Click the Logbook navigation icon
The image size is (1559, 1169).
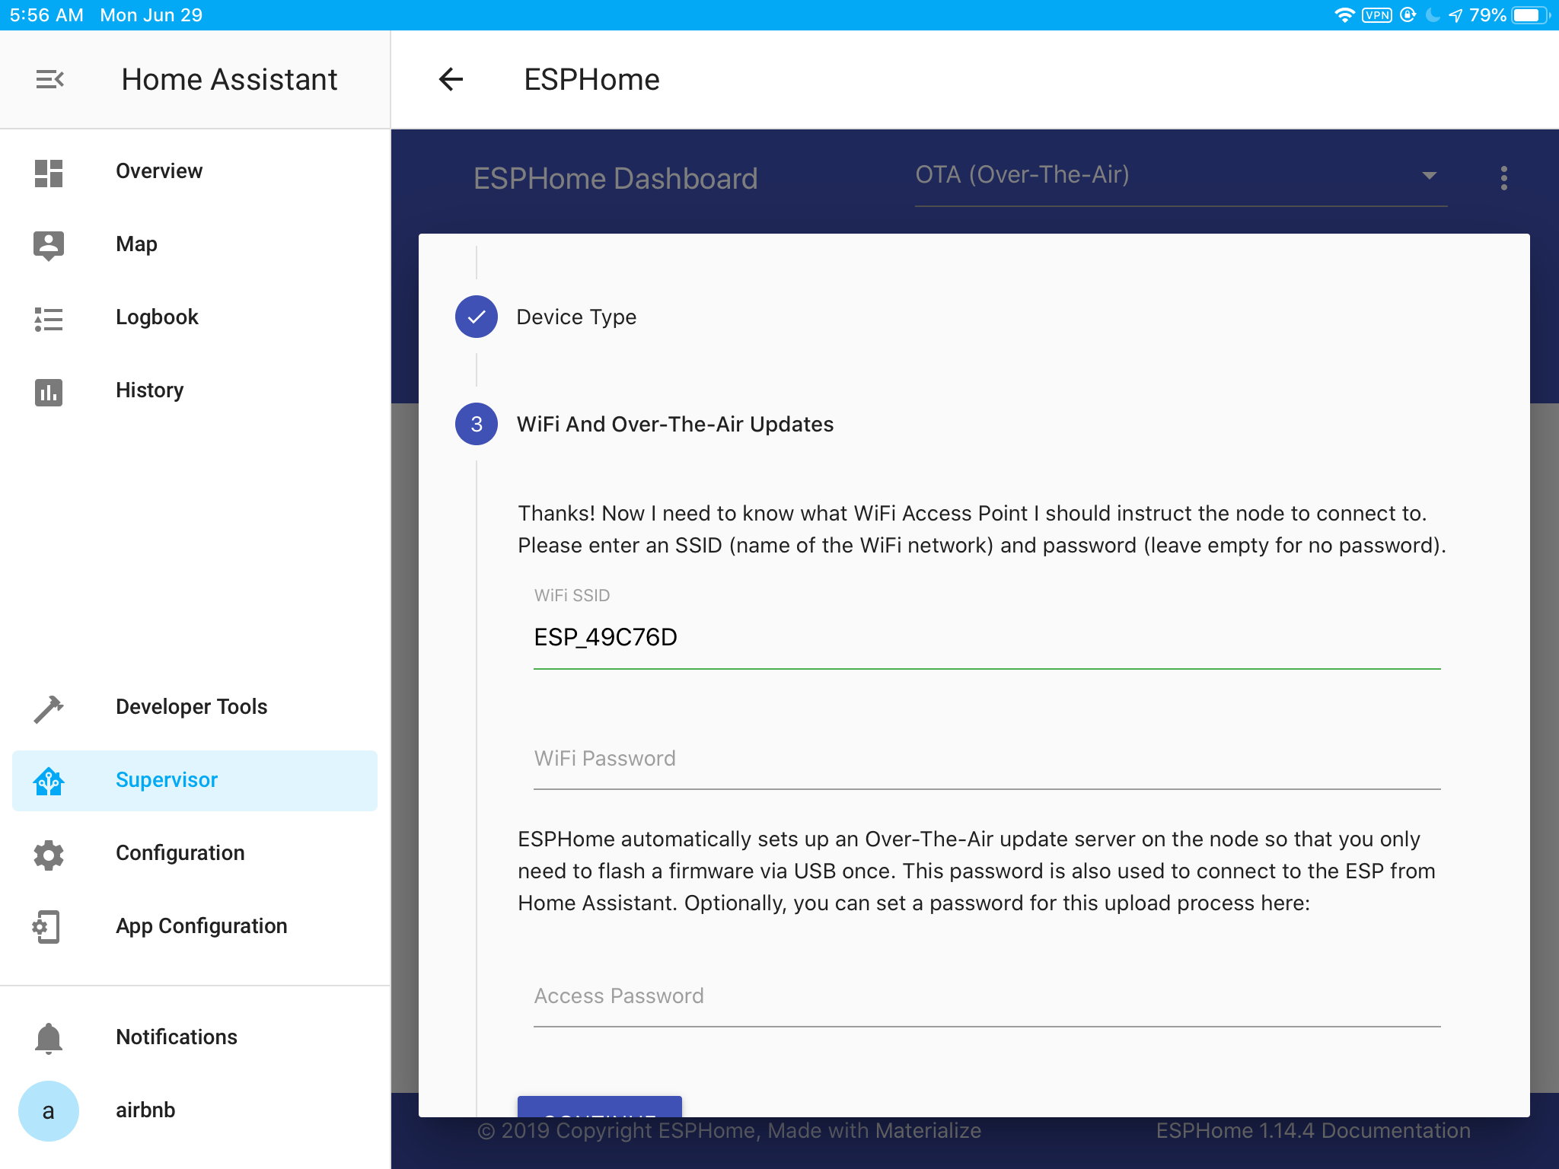(x=48, y=317)
